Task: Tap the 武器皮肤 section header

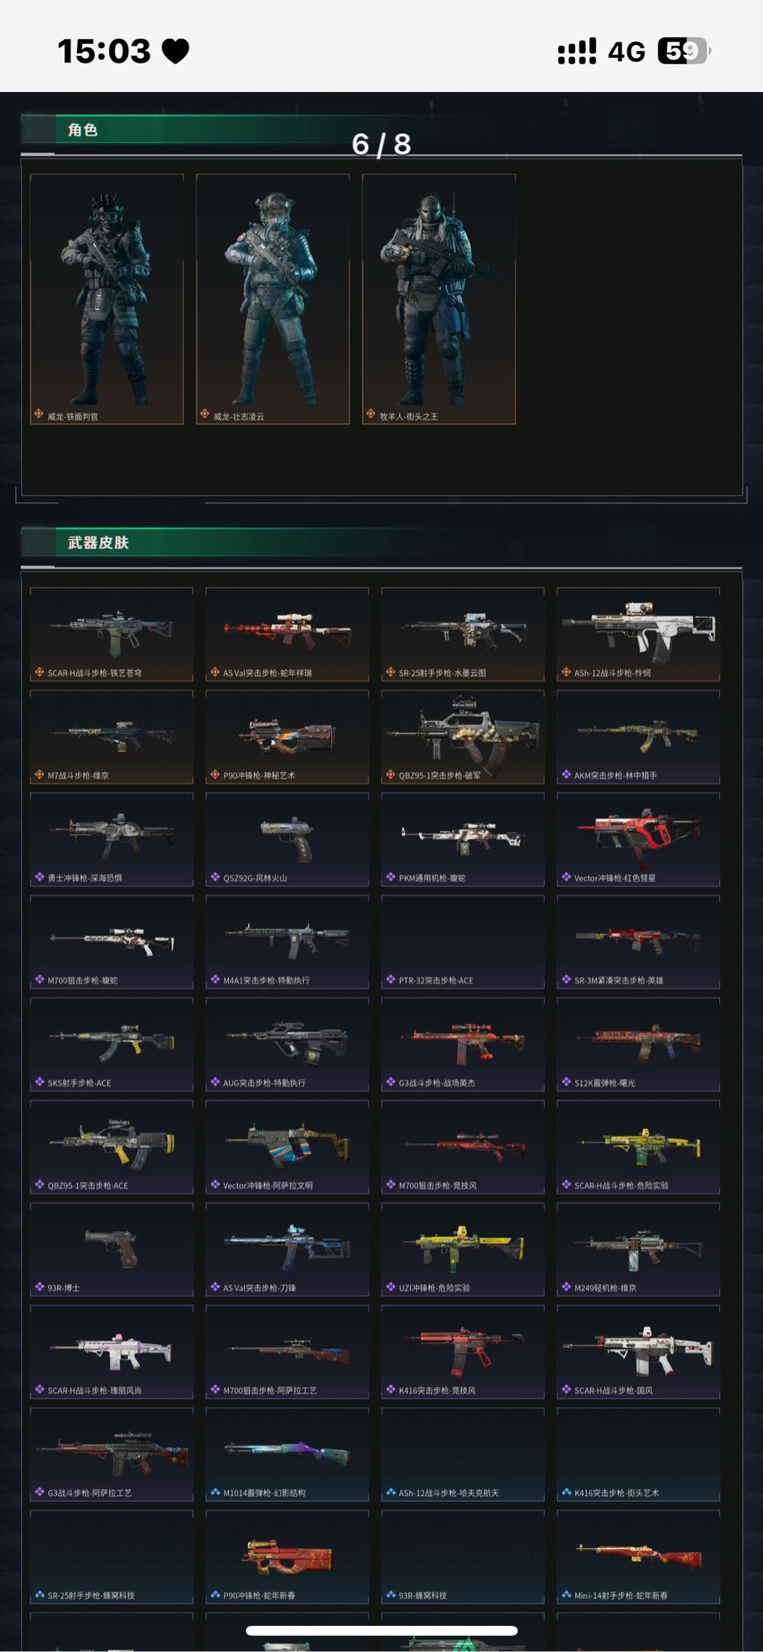Action: [98, 543]
